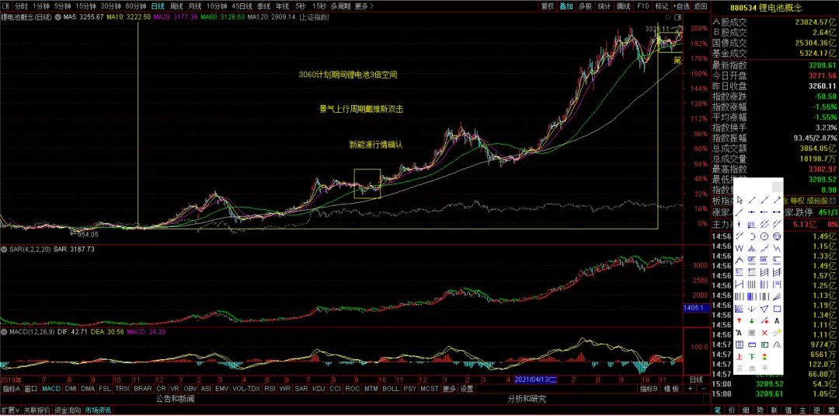This screenshot has height=416, width=839.
Task: Select the circle drawing tool
Action: point(764,236)
